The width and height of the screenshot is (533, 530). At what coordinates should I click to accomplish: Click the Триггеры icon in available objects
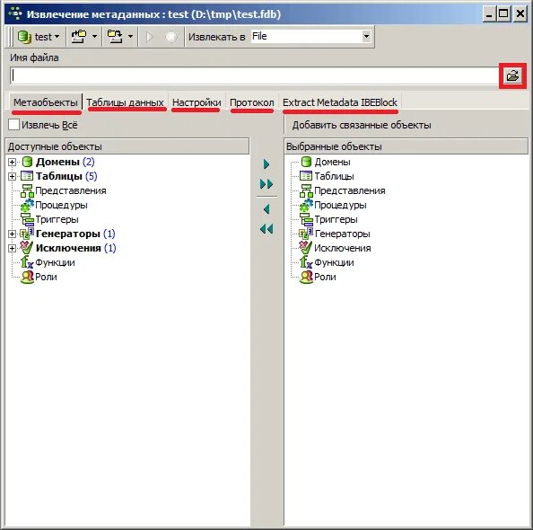click(x=27, y=219)
